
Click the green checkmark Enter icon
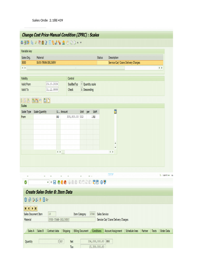coord(26,182)
